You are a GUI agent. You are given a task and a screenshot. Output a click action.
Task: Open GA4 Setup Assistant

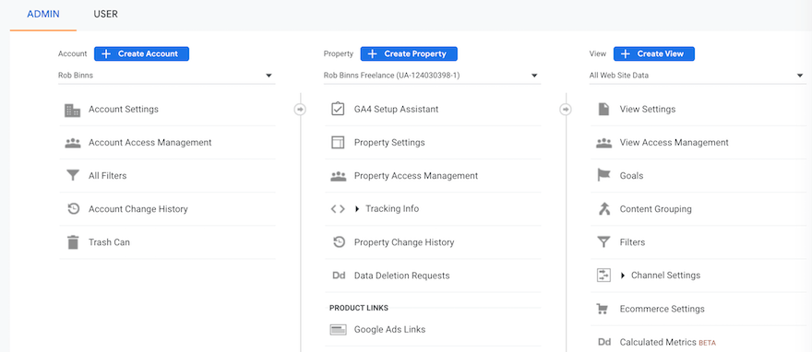pyautogui.click(x=396, y=110)
